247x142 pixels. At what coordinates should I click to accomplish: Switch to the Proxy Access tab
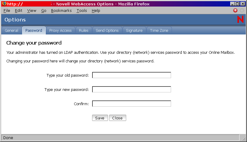click(x=60, y=31)
